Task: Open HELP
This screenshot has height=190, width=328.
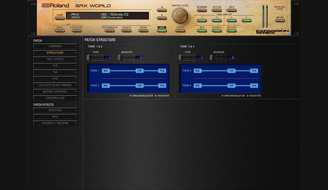Action: [231, 10]
